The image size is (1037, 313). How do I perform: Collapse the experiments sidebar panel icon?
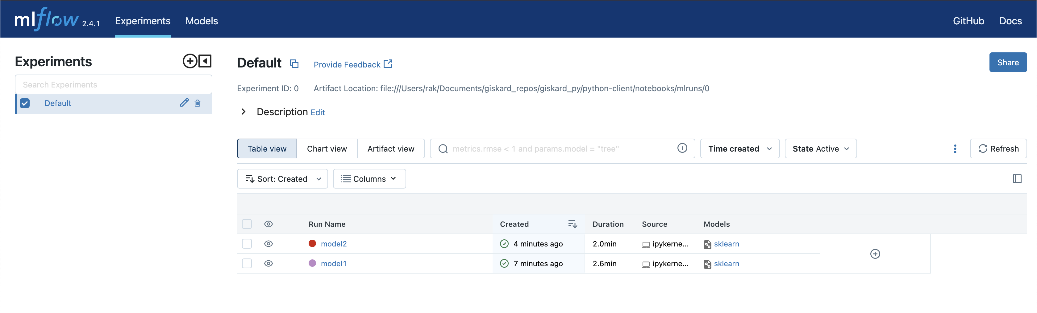[x=205, y=61]
